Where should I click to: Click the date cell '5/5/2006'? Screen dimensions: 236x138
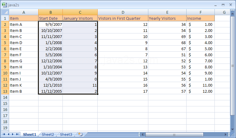pyautogui.click(x=51, y=55)
